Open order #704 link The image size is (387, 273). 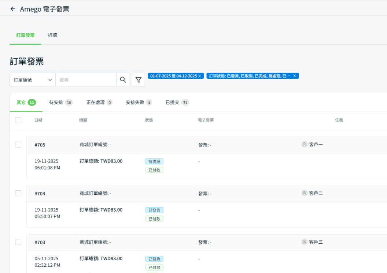[40, 194]
